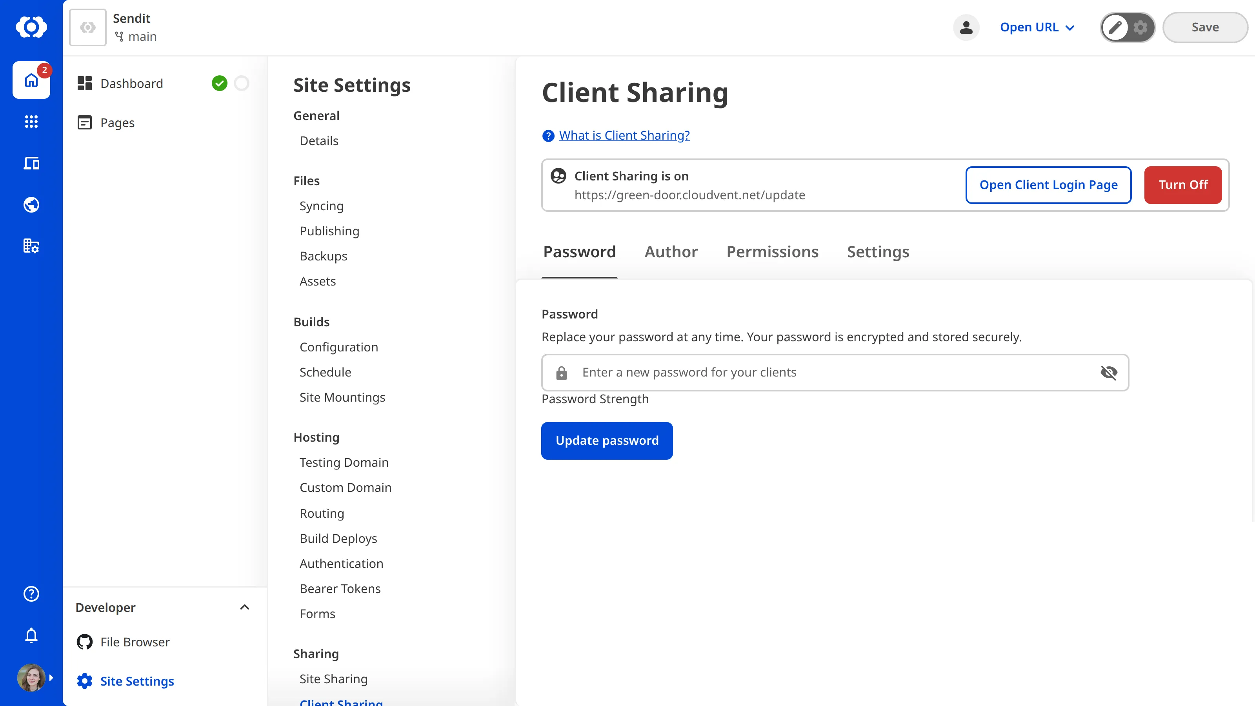The height and width of the screenshot is (706, 1255).
Task: Switch to the Permissions tab
Action: coord(772,252)
